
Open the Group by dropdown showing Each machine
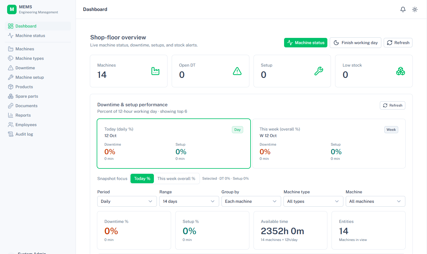(x=251, y=201)
